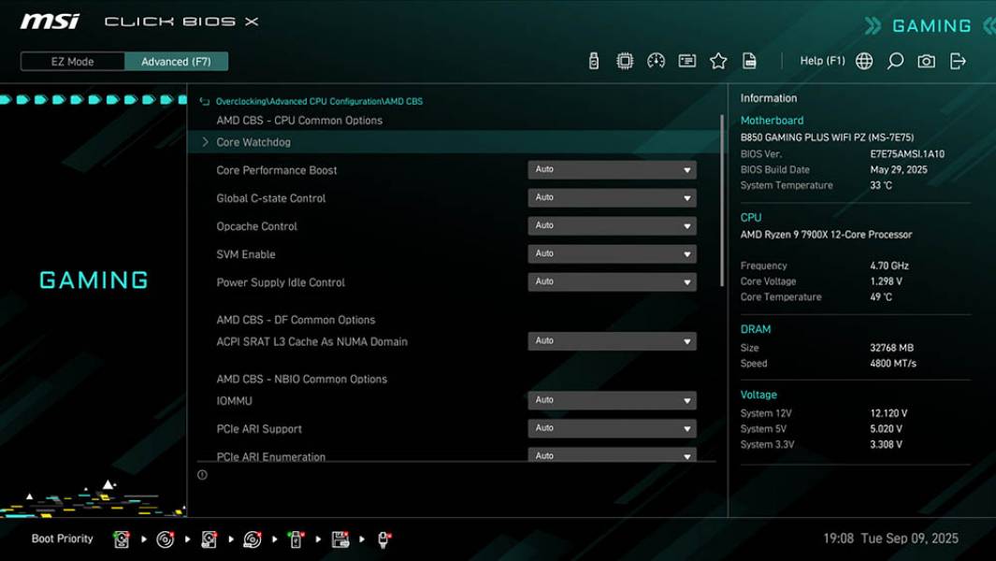Viewport: 996px width, 561px height.
Task: Click the notes document icon
Action: pyautogui.click(x=750, y=60)
